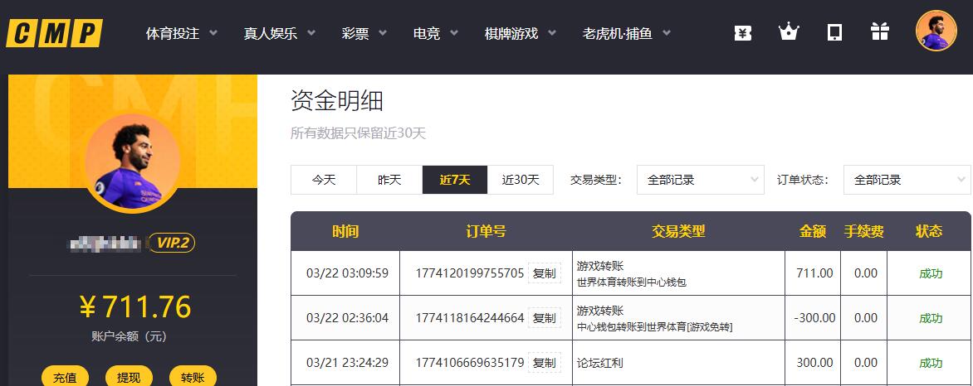Click the VIP.2 badge
This screenshot has width=973, height=386.
tap(171, 243)
